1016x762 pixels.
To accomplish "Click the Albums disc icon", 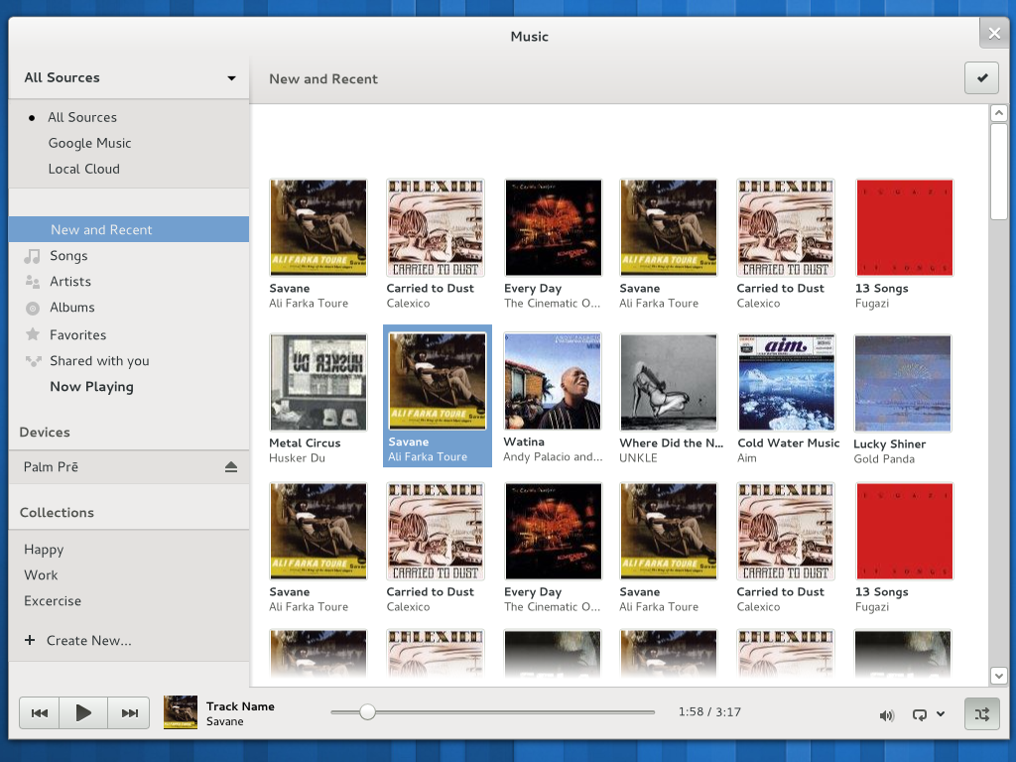I will (33, 309).
